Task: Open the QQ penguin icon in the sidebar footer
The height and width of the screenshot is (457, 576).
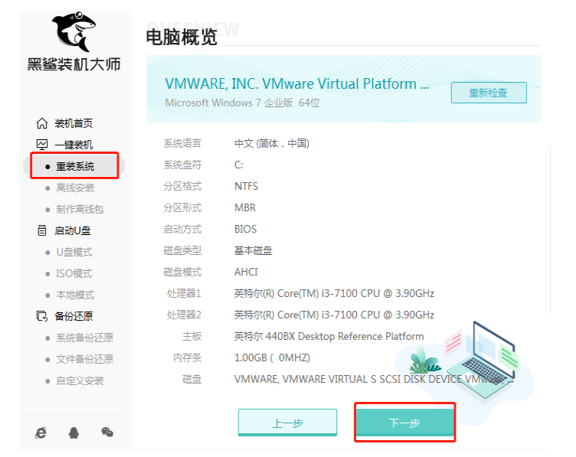Action: point(74,433)
